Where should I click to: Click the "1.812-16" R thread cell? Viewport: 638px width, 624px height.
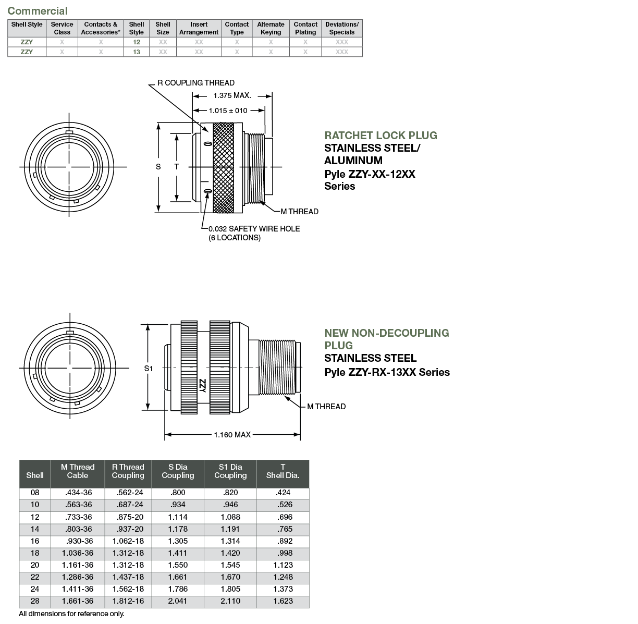(128, 601)
